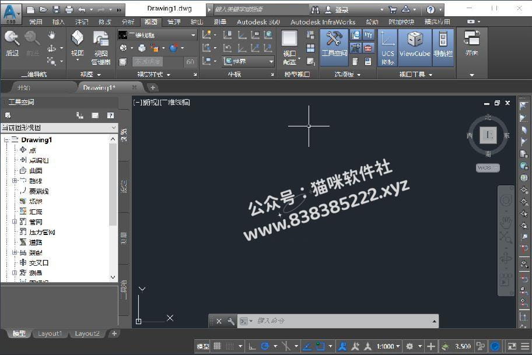Click the 界面 interface switch windows icon
The height and width of the screenshot is (355, 532).
point(472,43)
